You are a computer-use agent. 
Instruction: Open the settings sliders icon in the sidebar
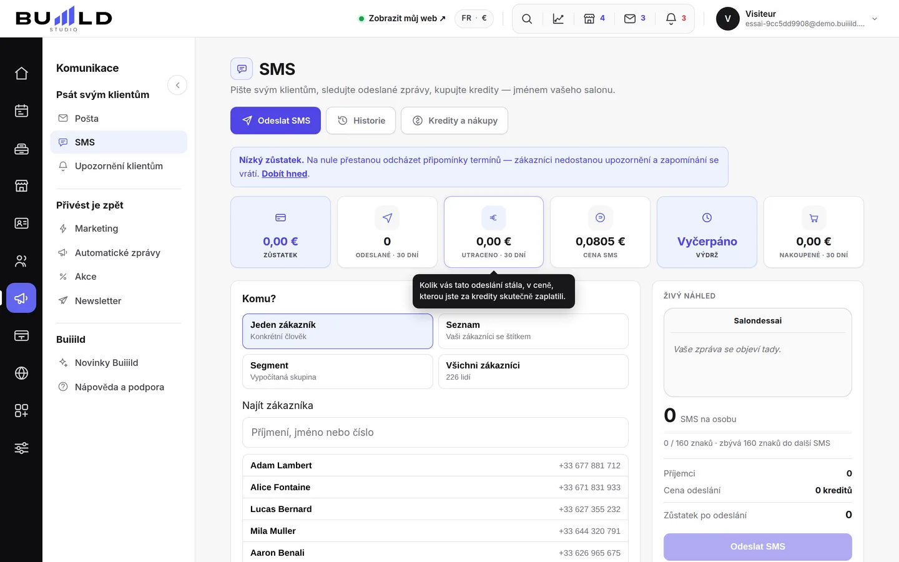click(x=21, y=448)
